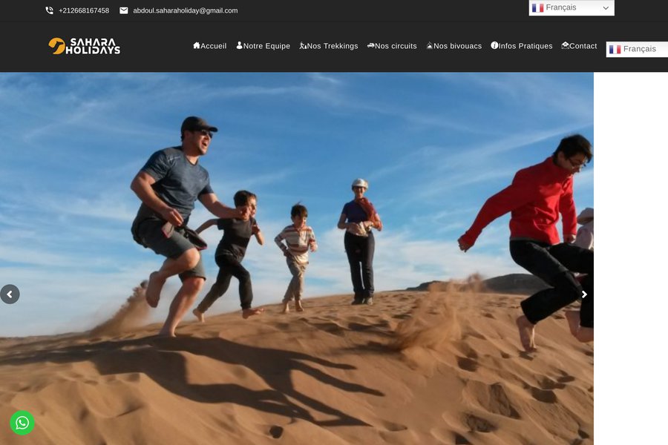
Task: Open WhatsApp chat button
Action: pos(22,423)
